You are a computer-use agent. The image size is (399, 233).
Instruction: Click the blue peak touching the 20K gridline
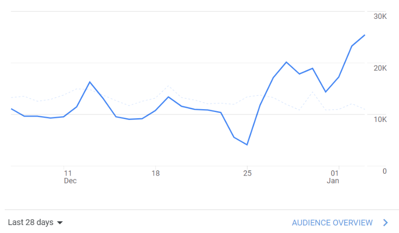pyautogui.click(x=286, y=62)
